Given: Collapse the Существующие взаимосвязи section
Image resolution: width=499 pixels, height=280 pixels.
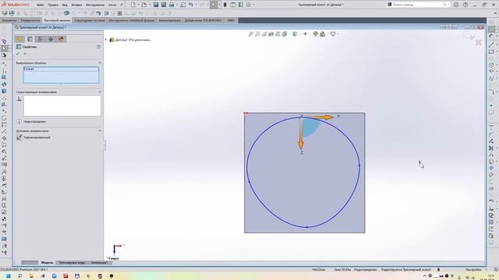Looking at the screenshot, I should pyautogui.click(x=100, y=92).
